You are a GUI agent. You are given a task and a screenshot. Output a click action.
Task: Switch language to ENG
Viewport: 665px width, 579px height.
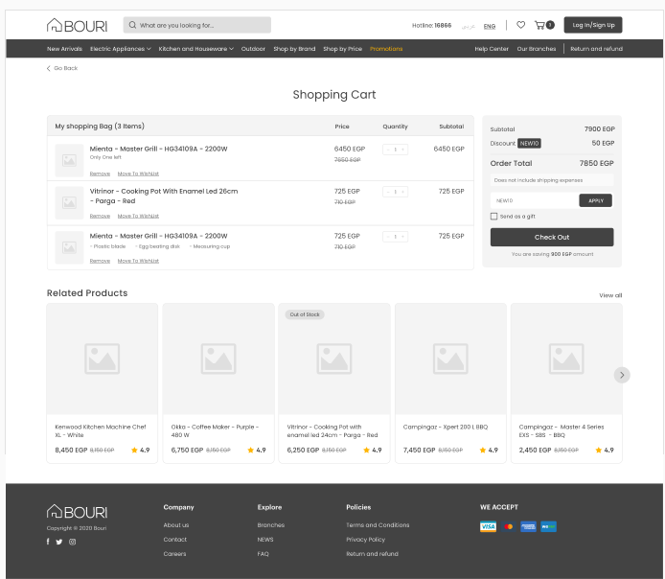tap(490, 26)
